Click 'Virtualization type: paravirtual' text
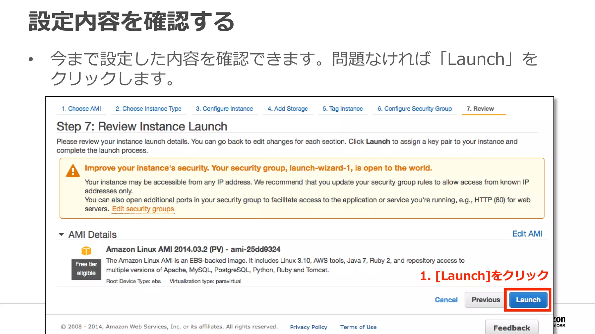The image size is (595, 334). [205, 281]
